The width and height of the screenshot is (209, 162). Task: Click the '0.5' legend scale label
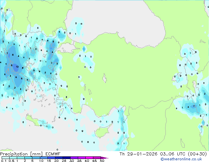(x=11, y=161)
